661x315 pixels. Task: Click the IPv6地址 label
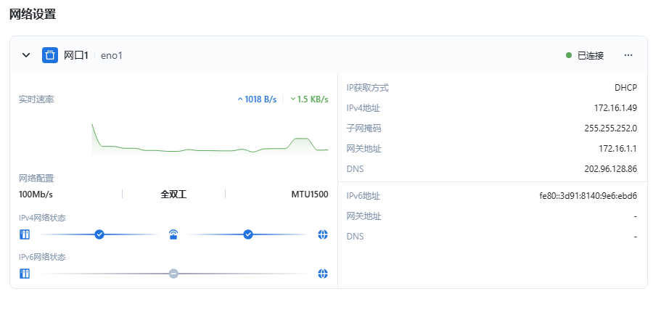point(364,196)
